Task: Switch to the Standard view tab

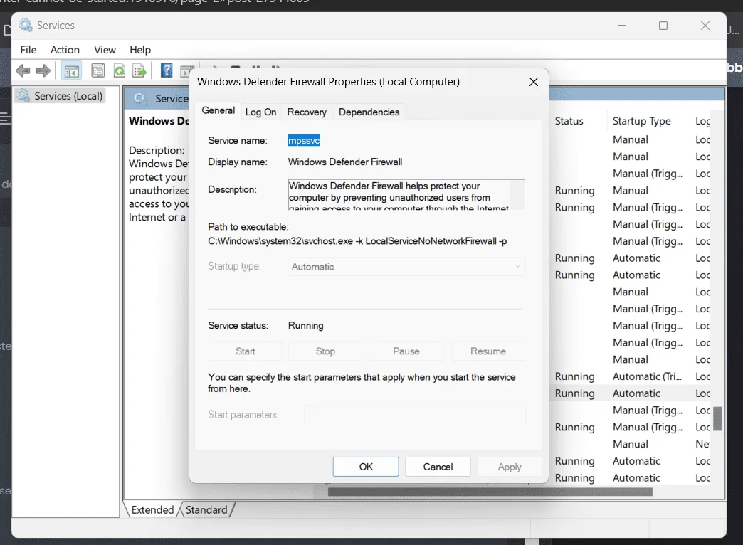Action: pos(206,510)
